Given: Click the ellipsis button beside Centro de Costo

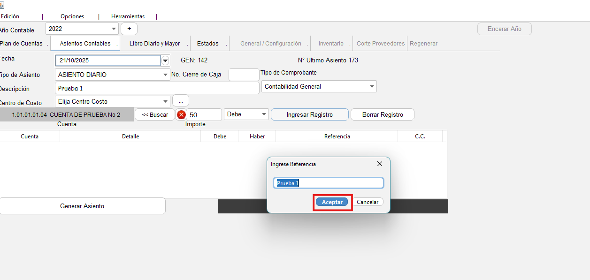Looking at the screenshot, I should 181,101.
